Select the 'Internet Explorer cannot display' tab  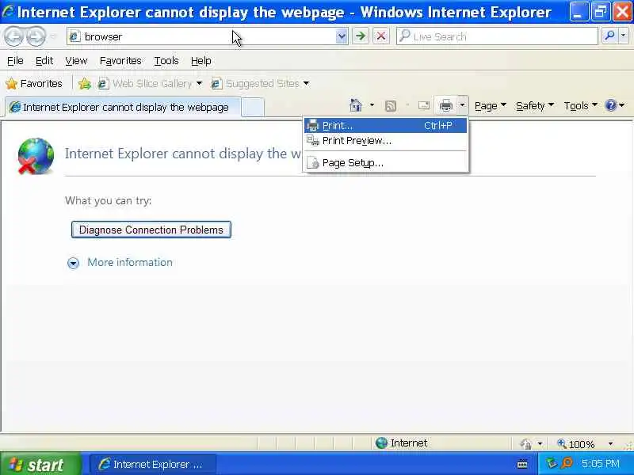[123, 107]
